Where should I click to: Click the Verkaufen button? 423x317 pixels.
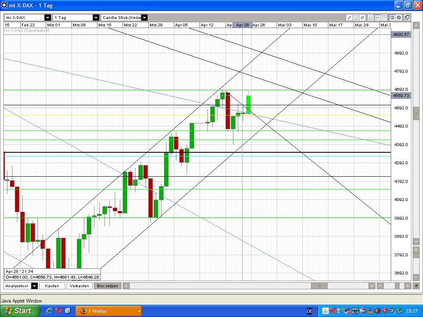click(79, 286)
